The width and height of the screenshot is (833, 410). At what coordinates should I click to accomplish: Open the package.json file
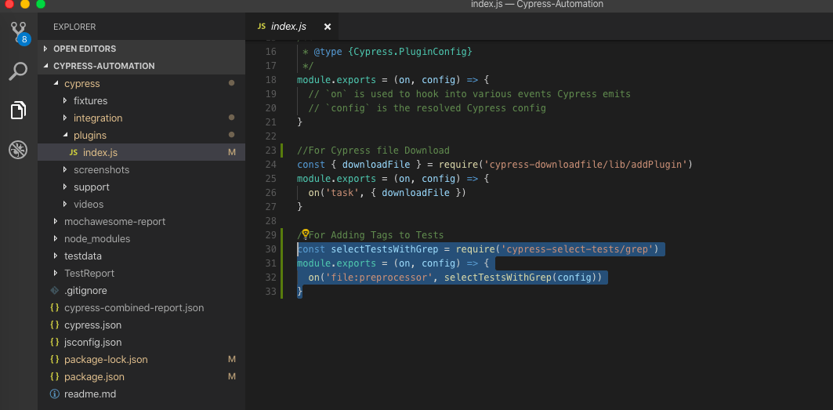pos(141,377)
